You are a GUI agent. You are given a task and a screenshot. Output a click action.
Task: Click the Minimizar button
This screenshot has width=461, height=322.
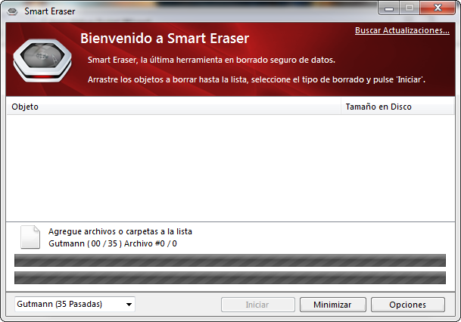(x=333, y=305)
